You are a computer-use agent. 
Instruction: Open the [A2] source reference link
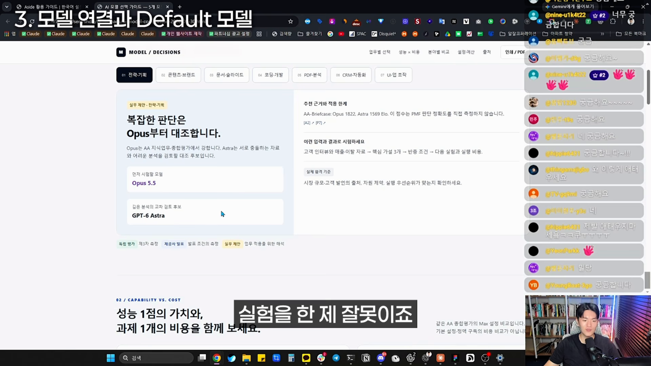(x=309, y=123)
